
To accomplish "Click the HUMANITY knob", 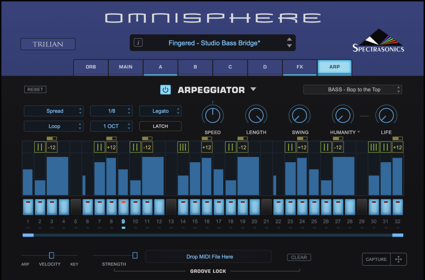I will tap(343, 116).
